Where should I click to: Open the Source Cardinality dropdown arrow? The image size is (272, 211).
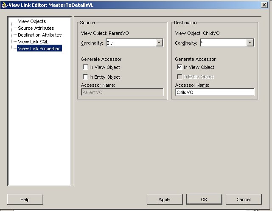click(159, 43)
